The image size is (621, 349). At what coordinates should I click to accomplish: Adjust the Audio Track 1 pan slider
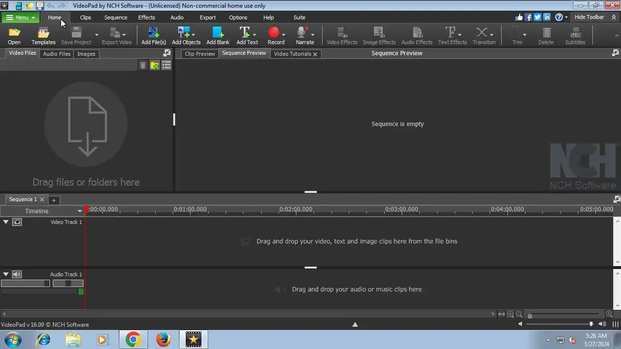pos(68,283)
